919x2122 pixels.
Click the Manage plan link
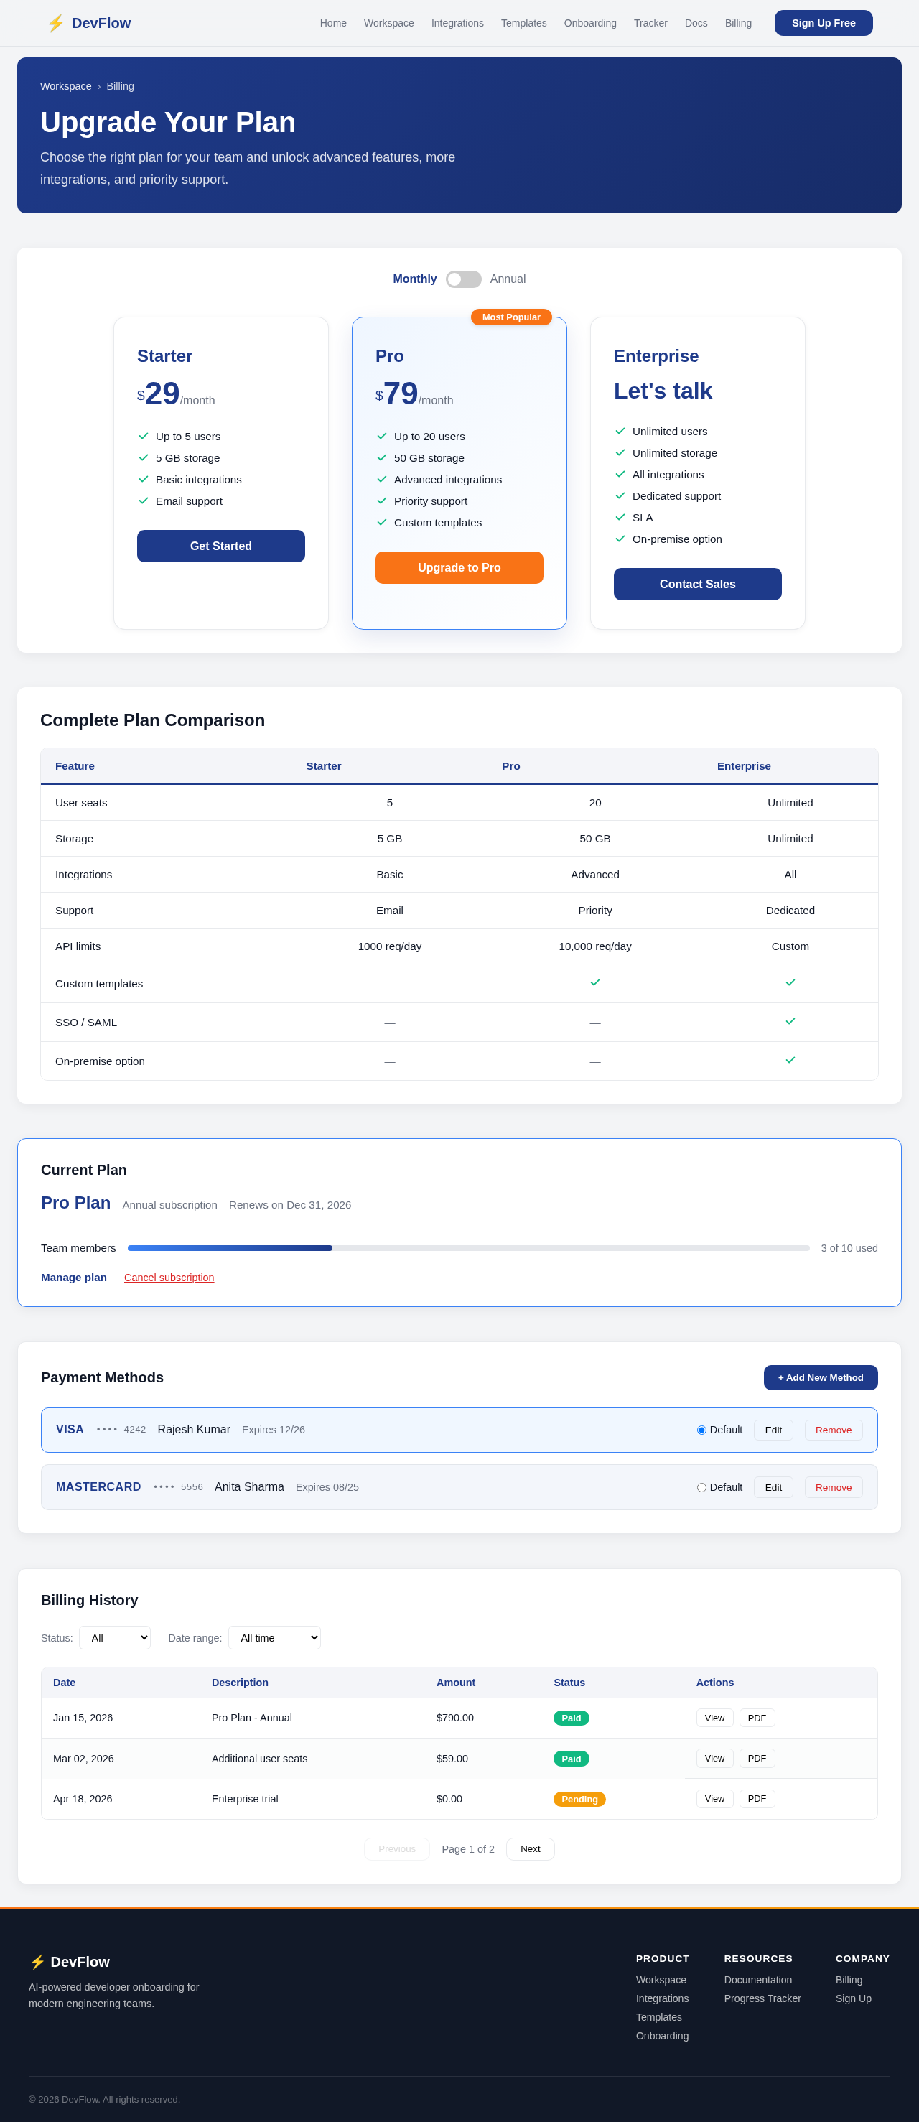(74, 1278)
